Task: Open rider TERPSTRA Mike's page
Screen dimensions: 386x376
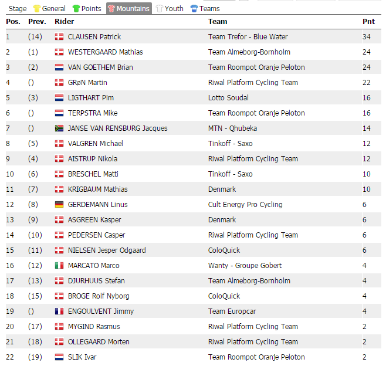Action: (x=93, y=113)
